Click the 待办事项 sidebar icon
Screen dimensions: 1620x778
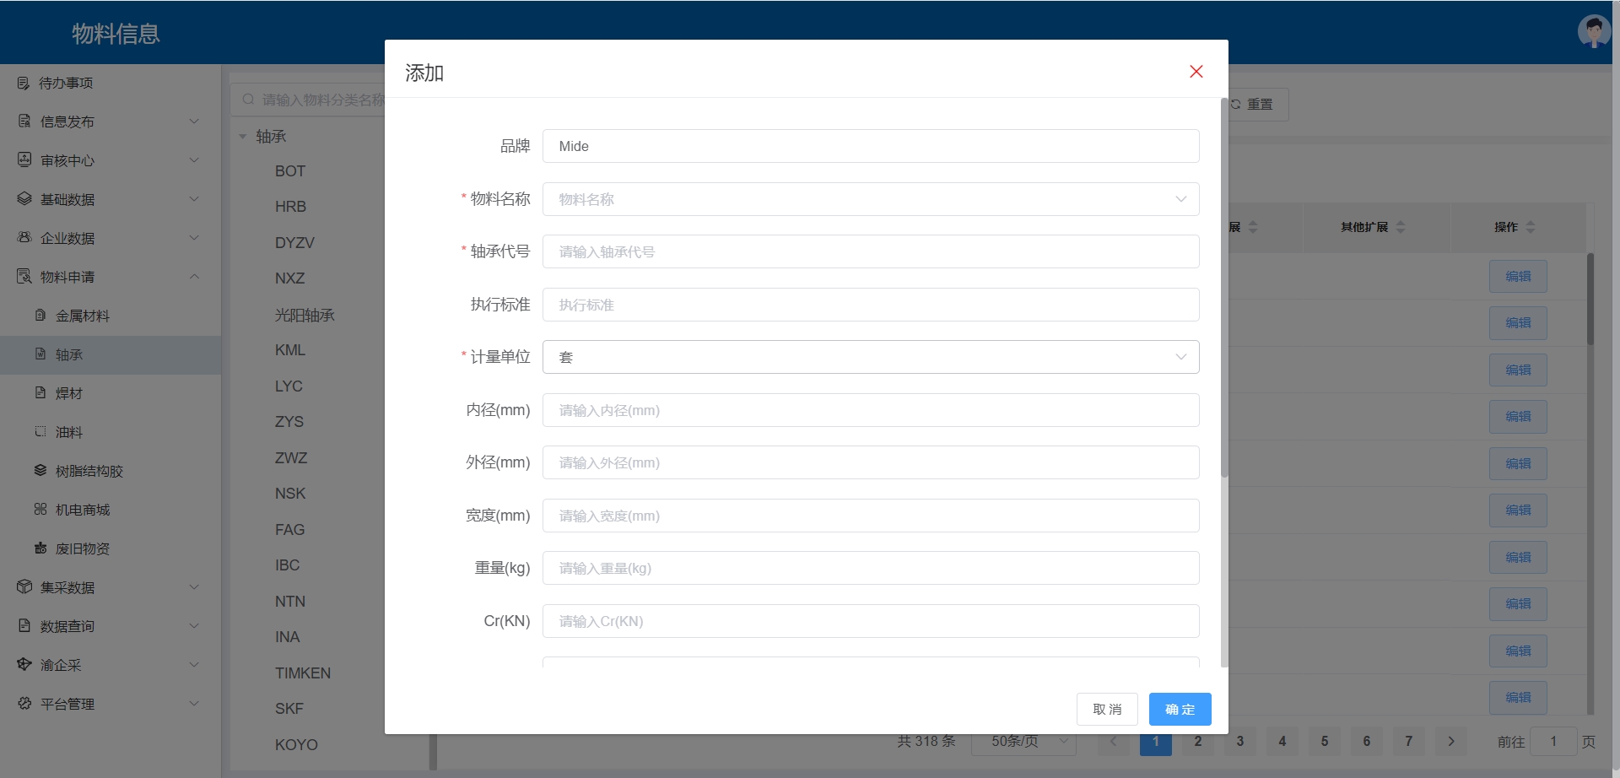24,83
